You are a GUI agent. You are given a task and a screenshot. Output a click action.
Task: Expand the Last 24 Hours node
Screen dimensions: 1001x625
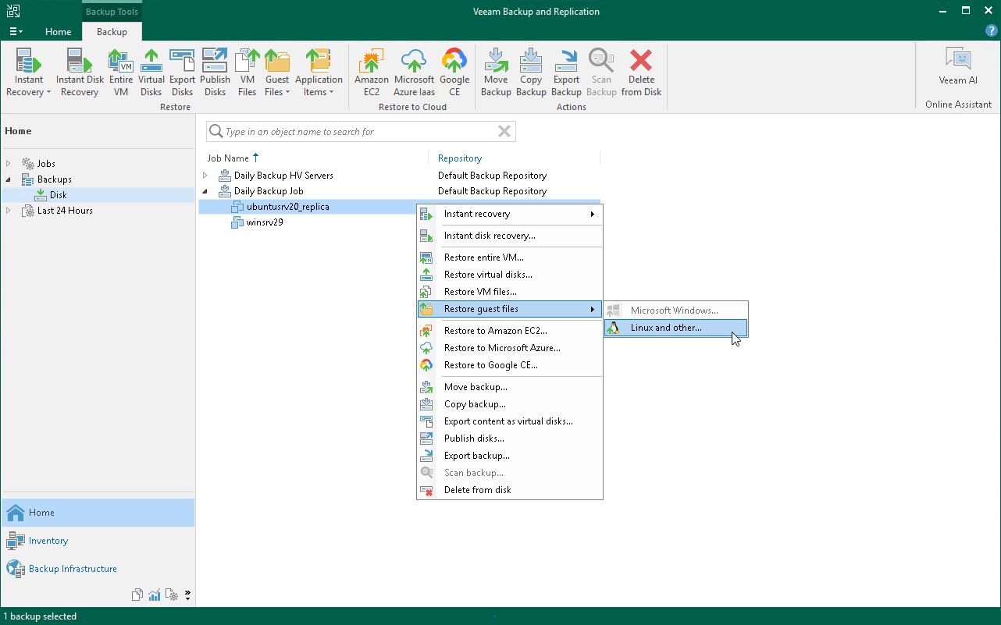(x=9, y=211)
